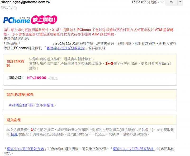Open bottom 顧客中心-退訂/退款查詢 link
Screen dimensions: 190x156
25,149
